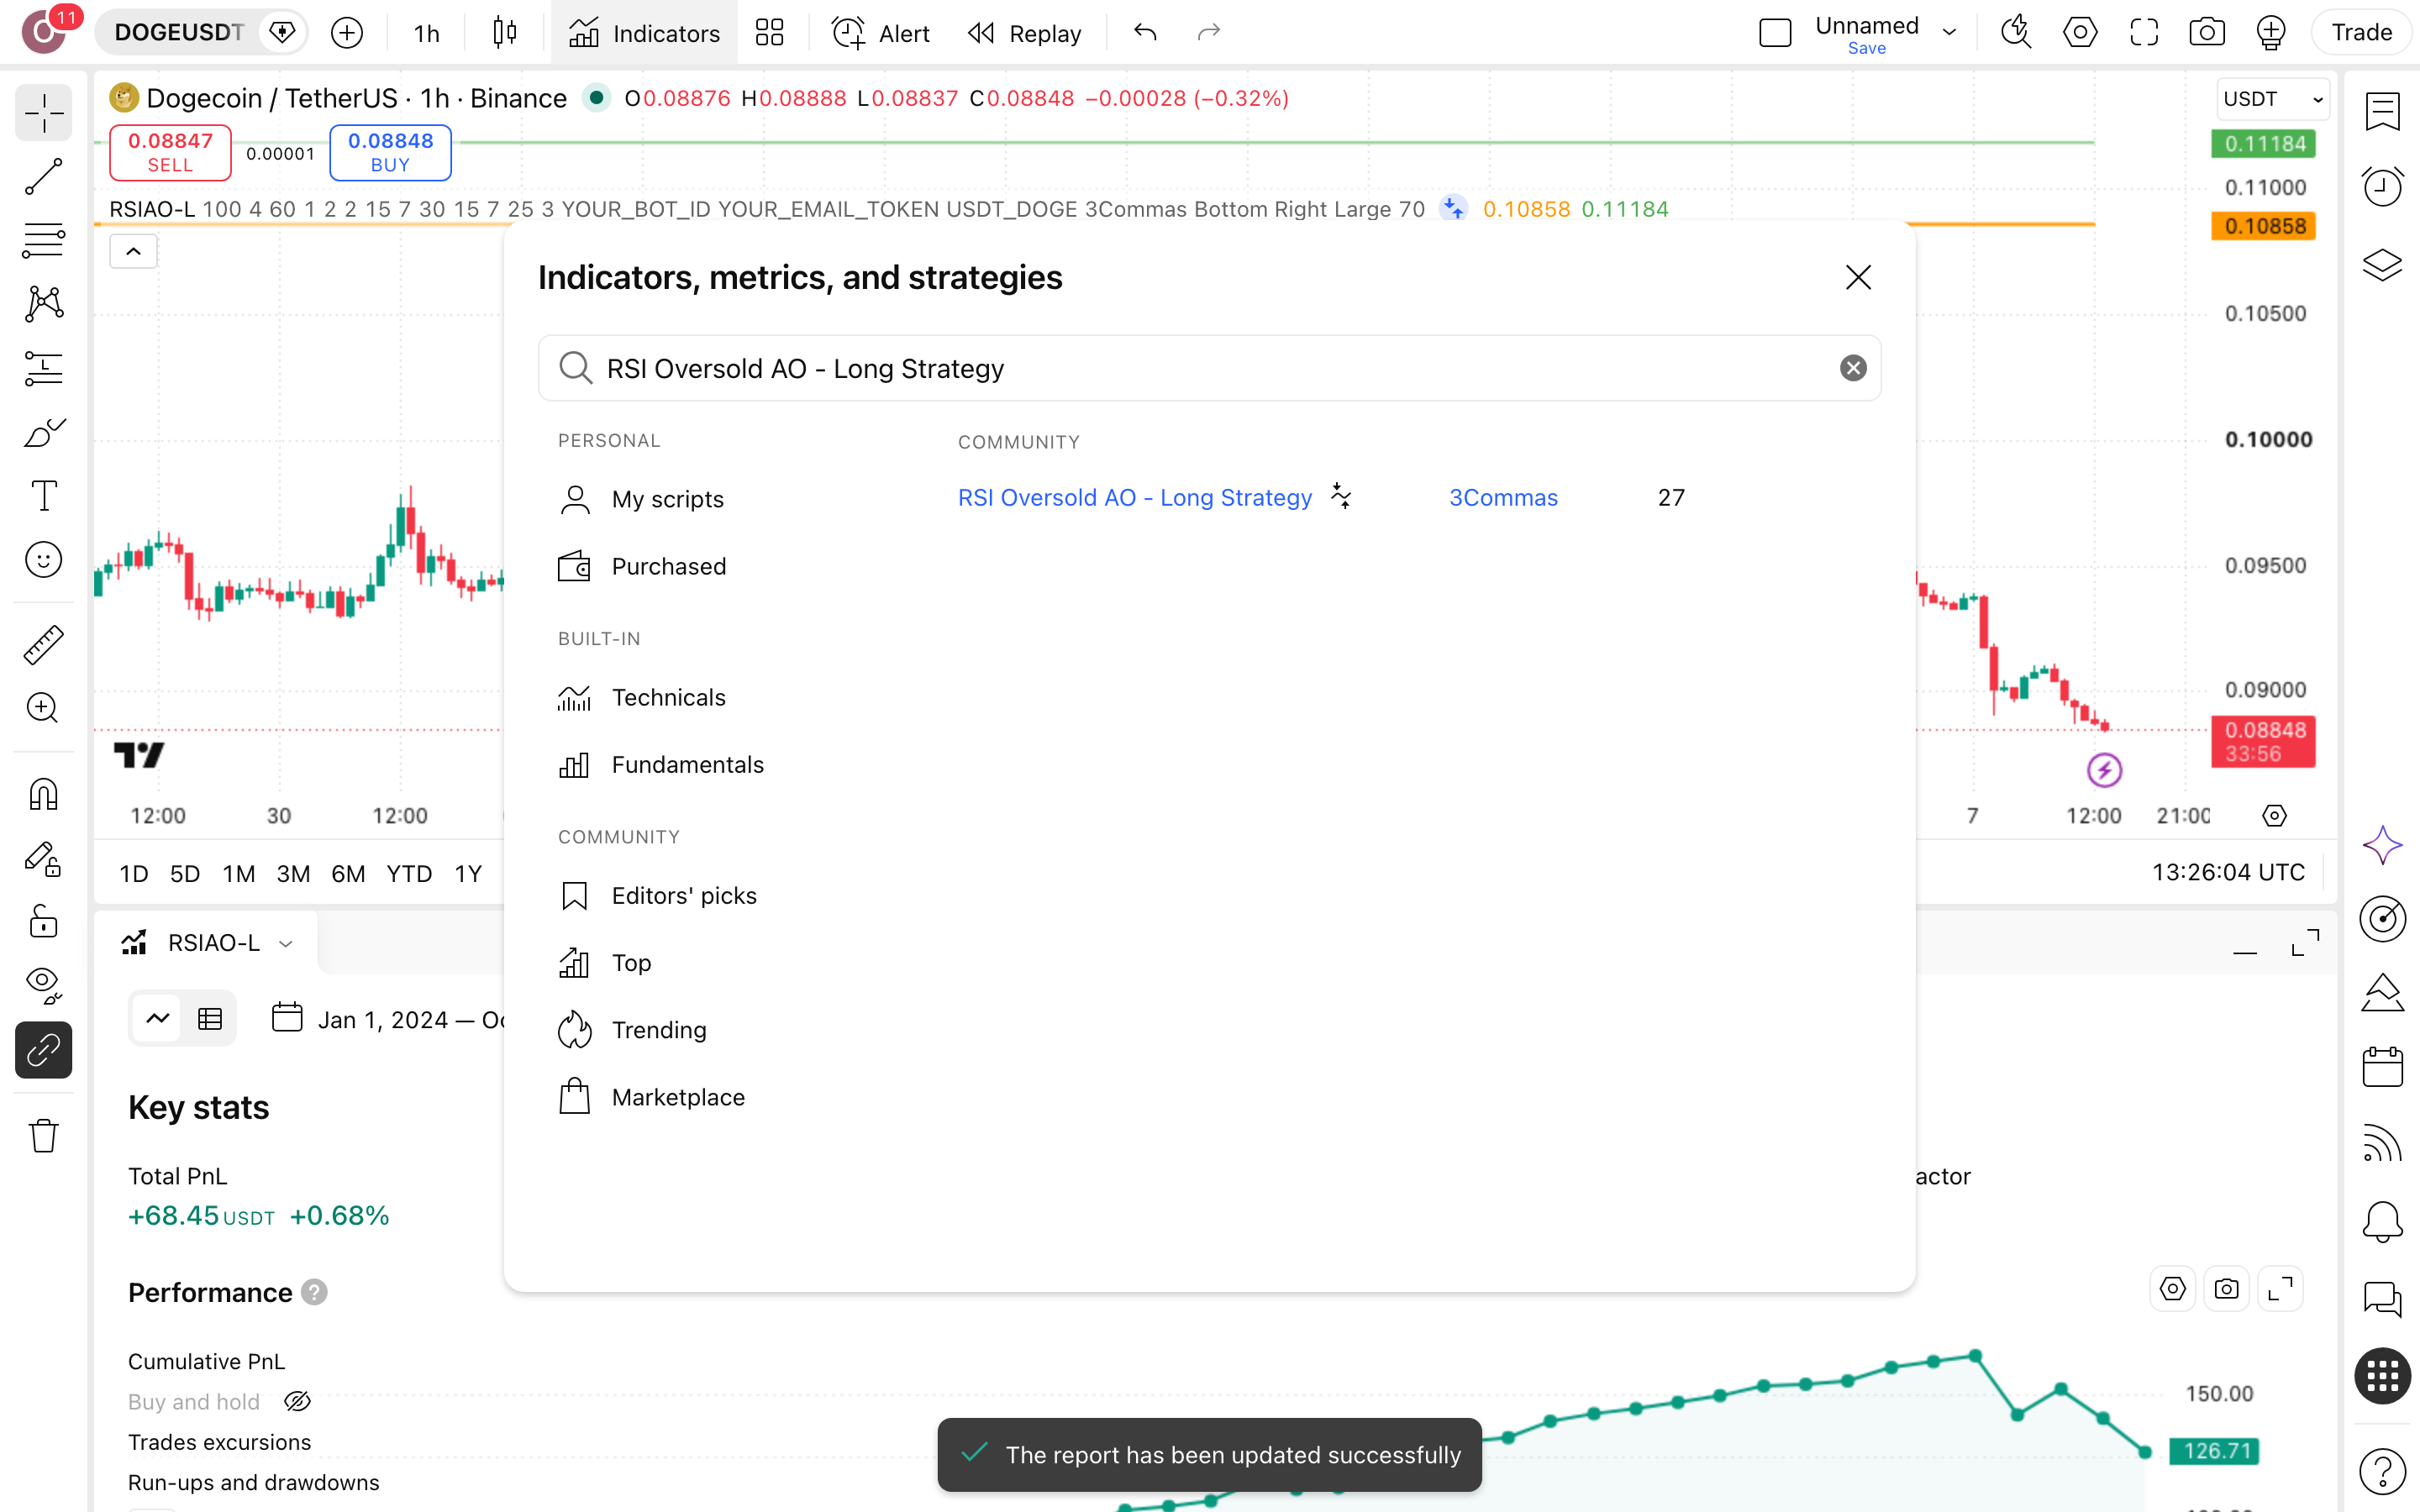
Task: Select the measure ruler tool
Action: (43, 645)
